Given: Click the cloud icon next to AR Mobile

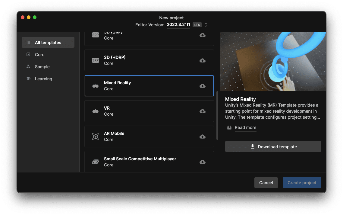Looking at the screenshot, I should (x=202, y=136).
